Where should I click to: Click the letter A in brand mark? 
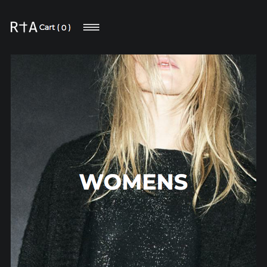[x=33, y=27]
